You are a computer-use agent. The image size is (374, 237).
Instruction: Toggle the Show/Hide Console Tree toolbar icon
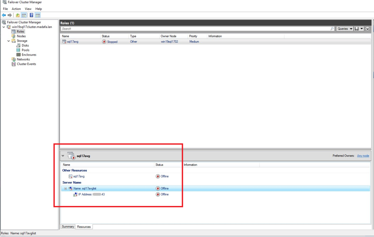24,15
